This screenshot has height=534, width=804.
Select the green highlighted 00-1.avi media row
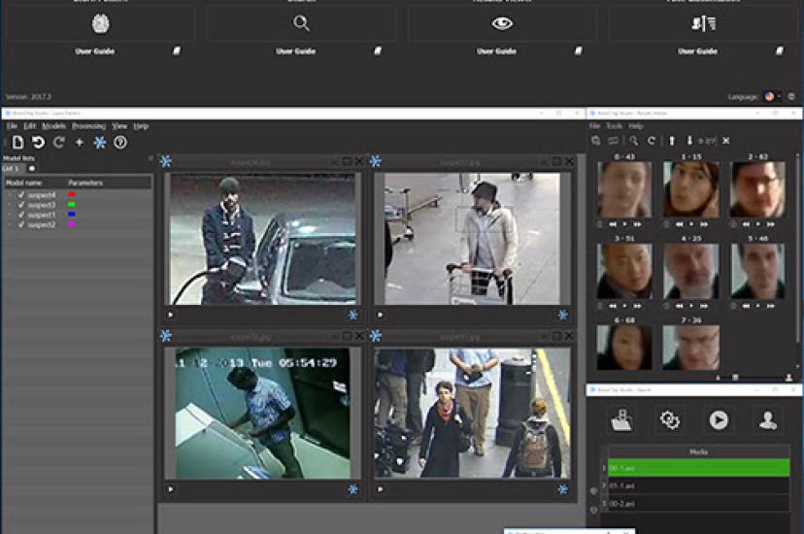pos(698,468)
